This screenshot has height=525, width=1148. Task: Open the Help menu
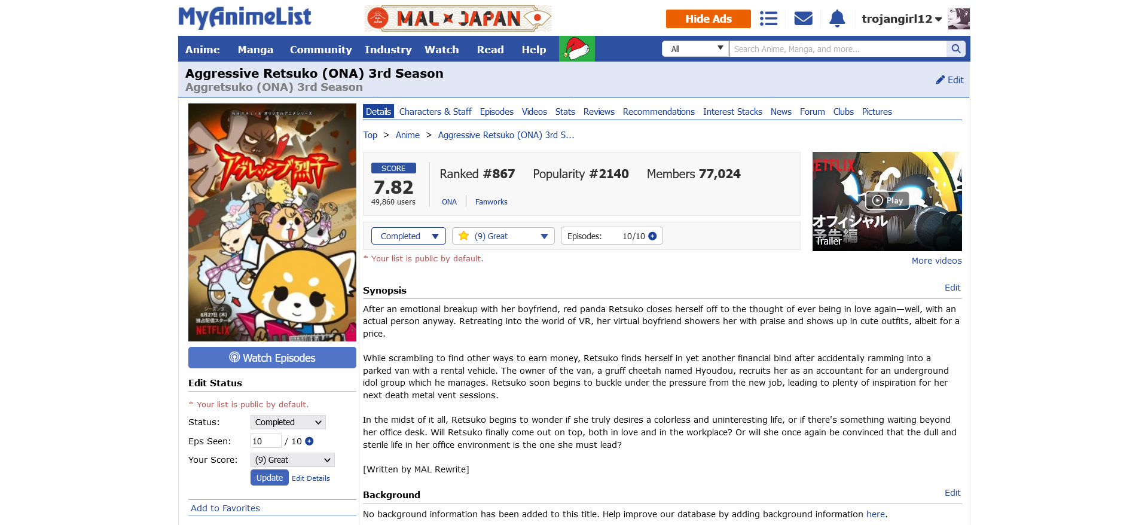coord(533,50)
